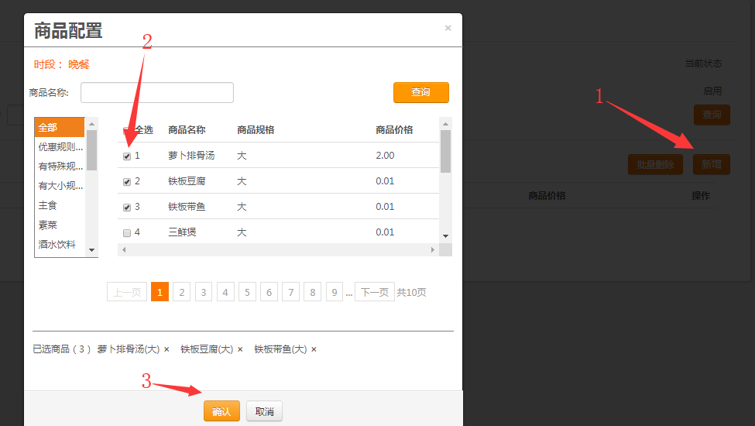Uncheck row 2 铁板豆腐 checkbox

(x=127, y=181)
